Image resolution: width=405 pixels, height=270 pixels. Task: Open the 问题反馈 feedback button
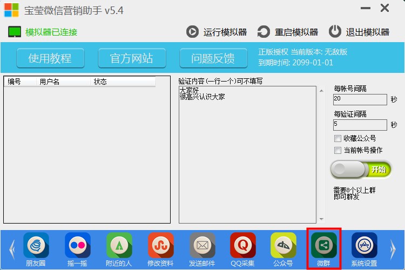click(213, 58)
